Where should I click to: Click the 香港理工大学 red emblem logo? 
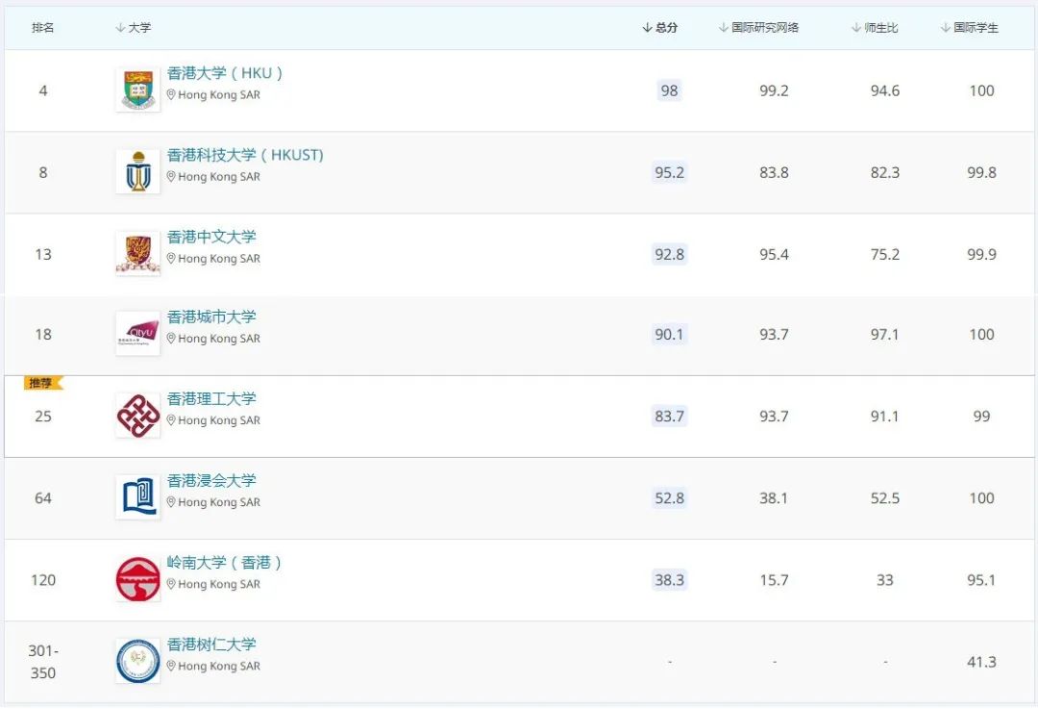(x=137, y=416)
